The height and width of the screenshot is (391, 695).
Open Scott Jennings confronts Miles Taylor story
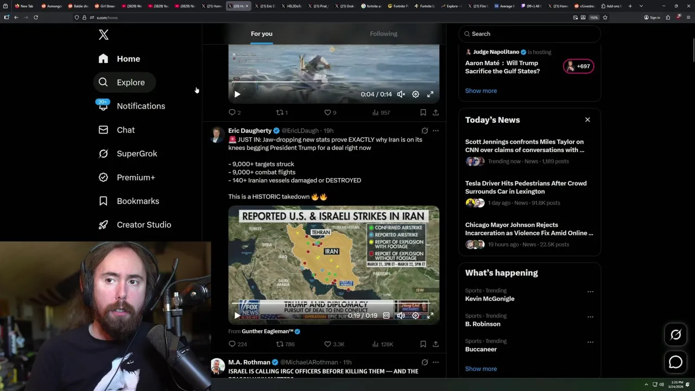pyautogui.click(x=529, y=152)
